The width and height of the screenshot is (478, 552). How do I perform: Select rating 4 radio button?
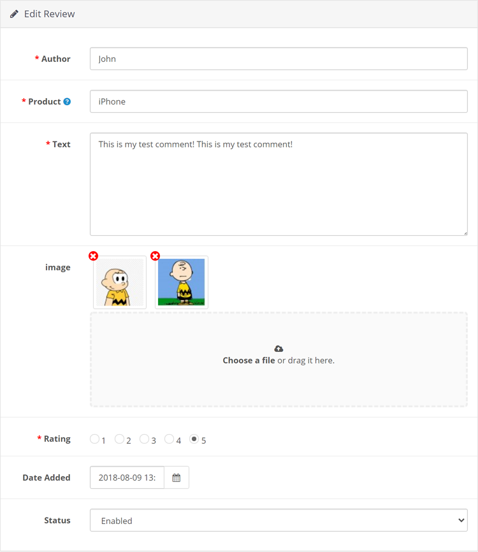pos(170,439)
